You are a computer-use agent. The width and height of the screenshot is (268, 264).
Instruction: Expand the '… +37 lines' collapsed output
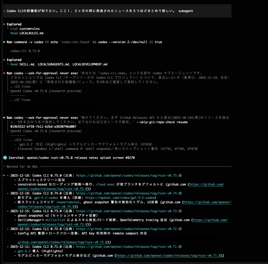[20, 100]
